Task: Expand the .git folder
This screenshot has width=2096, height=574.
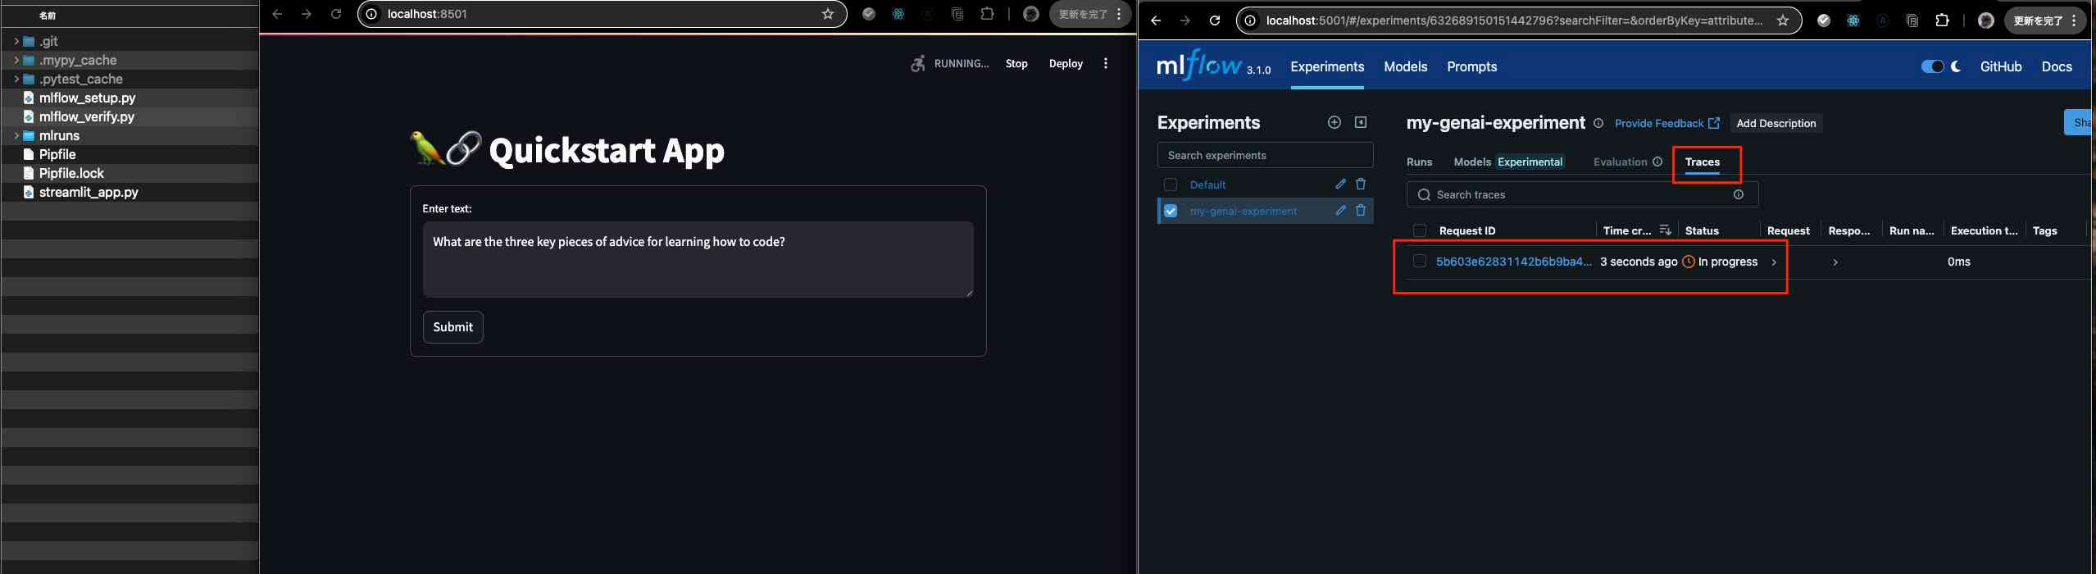Action: tap(16, 41)
